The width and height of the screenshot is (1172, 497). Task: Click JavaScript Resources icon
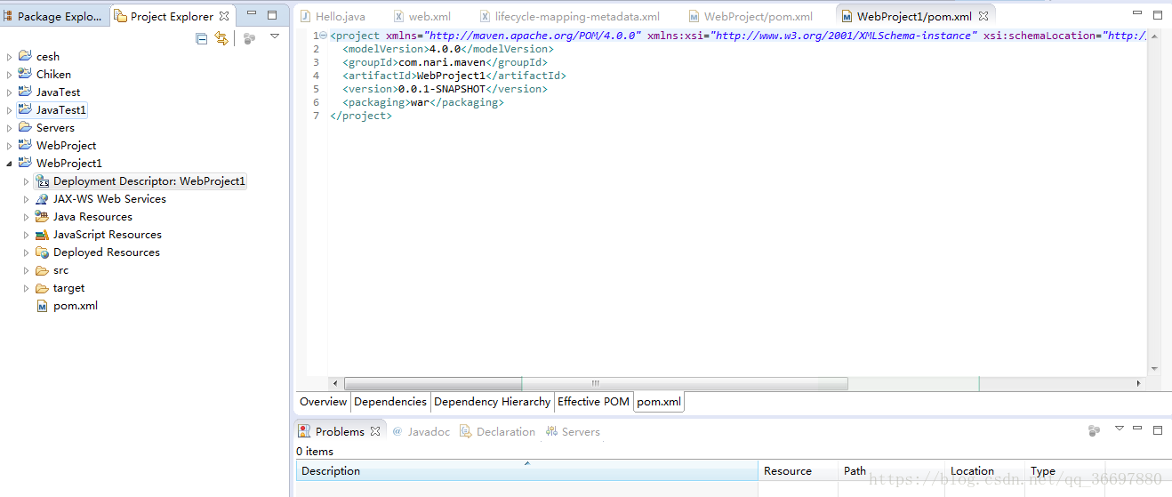(42, 234)
